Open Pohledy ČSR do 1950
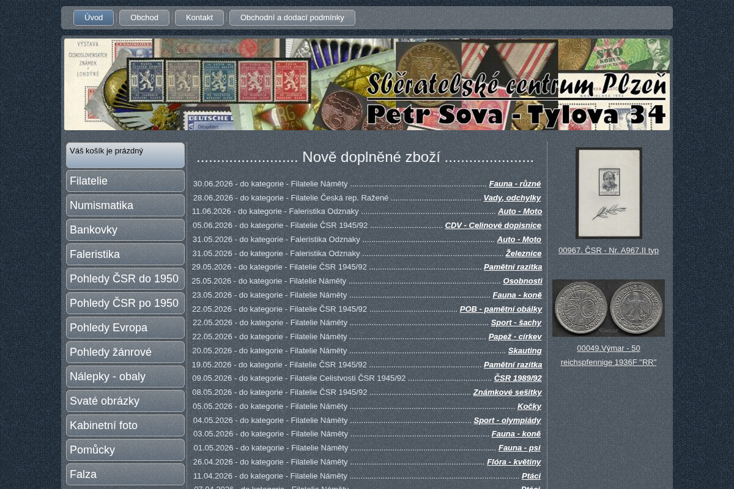 tap(125, 279)
